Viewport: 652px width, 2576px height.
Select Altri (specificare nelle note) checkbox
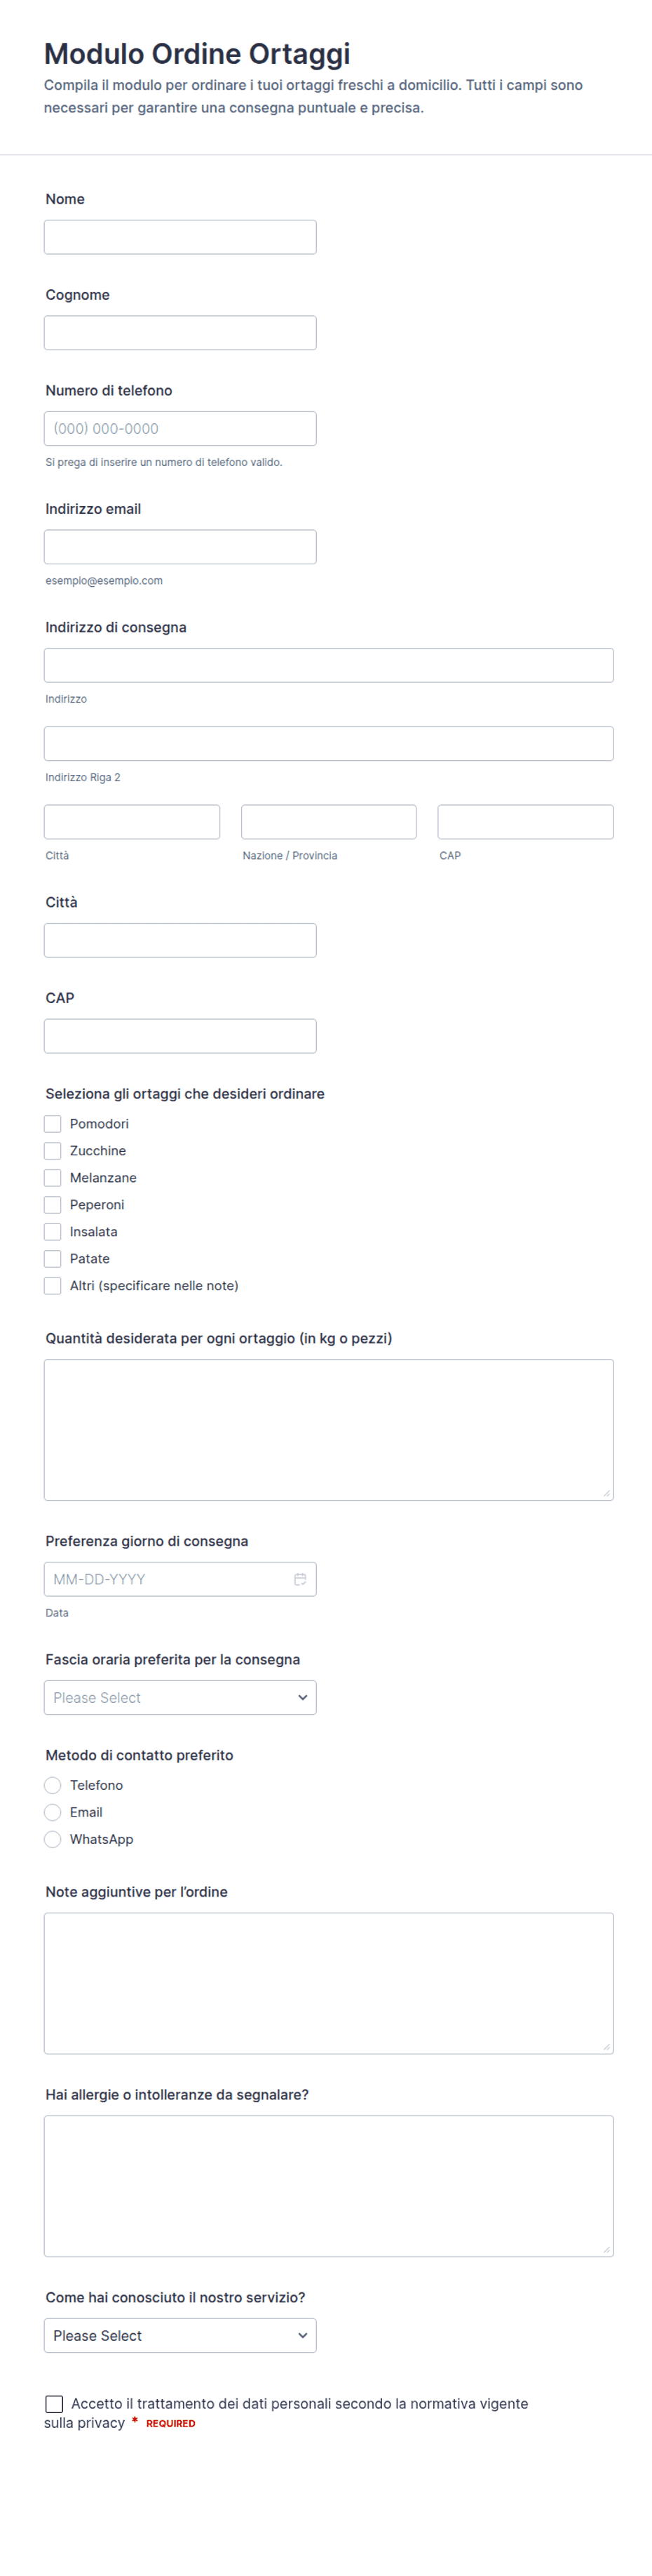coord(53,1286)
